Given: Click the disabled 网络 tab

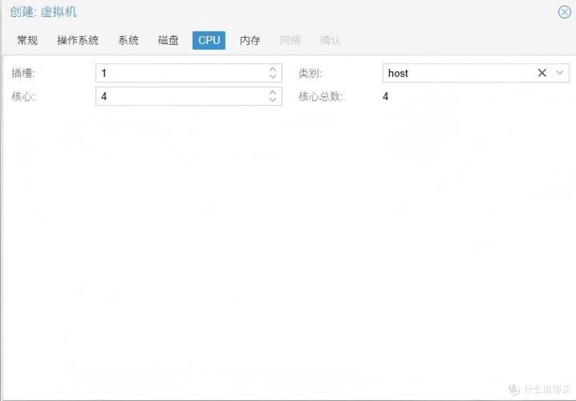Looking at the screenshot, I should click(290, 40).
